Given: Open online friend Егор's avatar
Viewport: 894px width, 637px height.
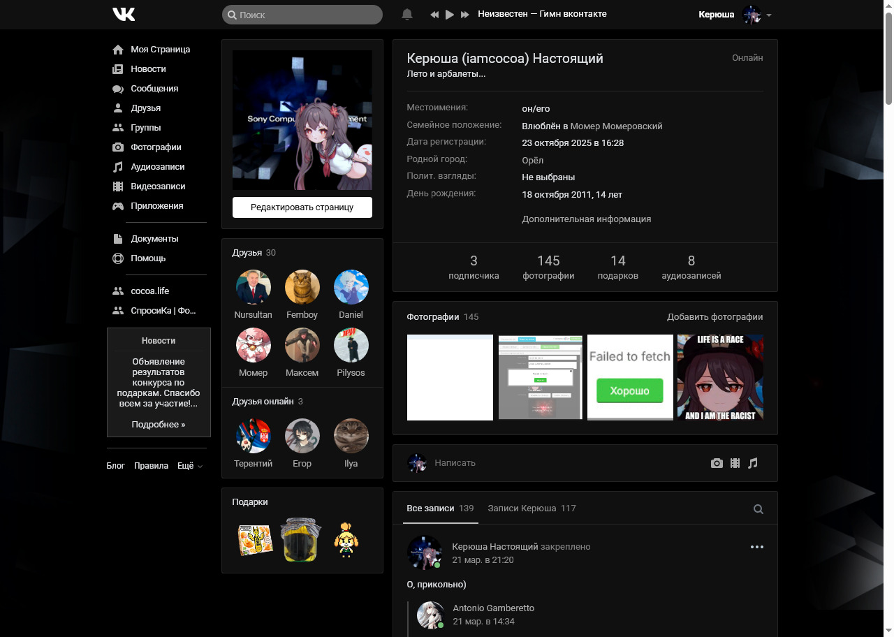Looking at the screenshot, I should 302,436.
